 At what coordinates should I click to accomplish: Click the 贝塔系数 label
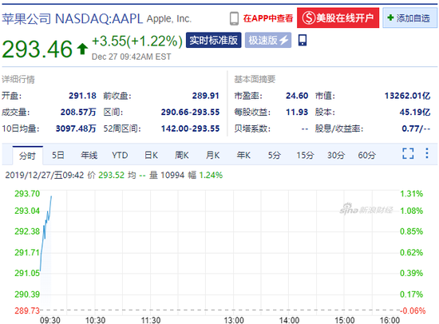tap(252, 128)
